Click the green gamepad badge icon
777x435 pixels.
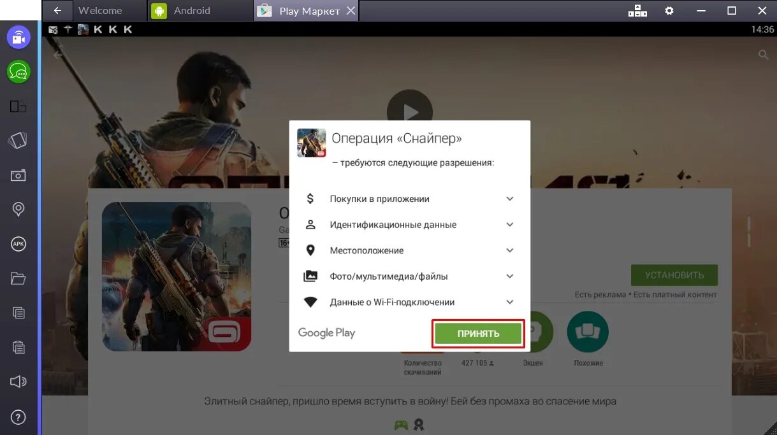(x=401, y=425)
